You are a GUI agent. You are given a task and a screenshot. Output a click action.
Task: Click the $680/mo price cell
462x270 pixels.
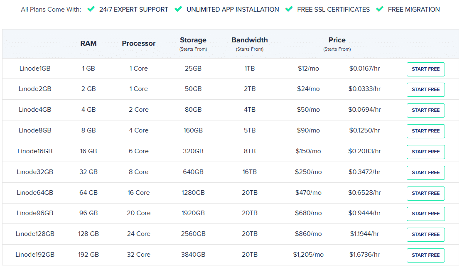308,213
